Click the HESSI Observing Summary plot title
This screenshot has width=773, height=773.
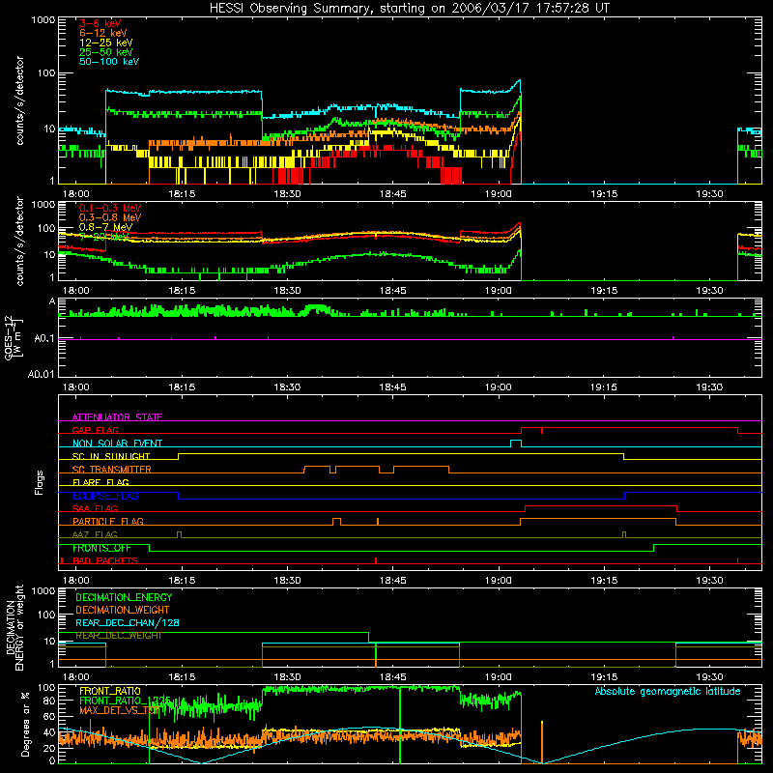pyautogui.click(x=409, y=9)
